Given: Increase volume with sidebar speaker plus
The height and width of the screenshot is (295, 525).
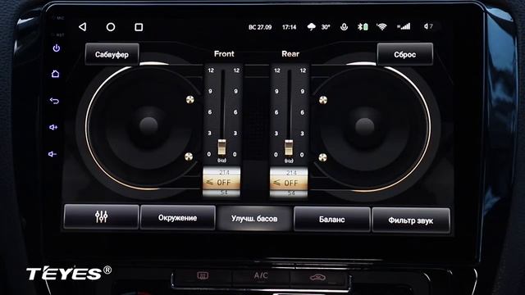Looking at the screenshot, I should pos(53,127).
